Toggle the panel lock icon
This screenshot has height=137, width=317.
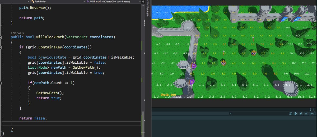(310, 109)
